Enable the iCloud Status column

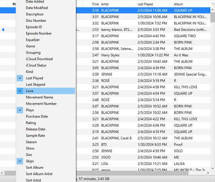pos(46,65)
